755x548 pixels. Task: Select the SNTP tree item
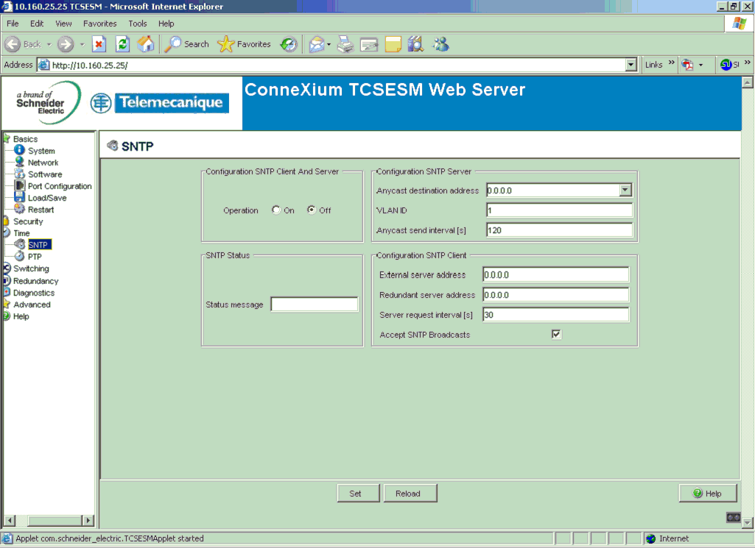pos(38,245)
